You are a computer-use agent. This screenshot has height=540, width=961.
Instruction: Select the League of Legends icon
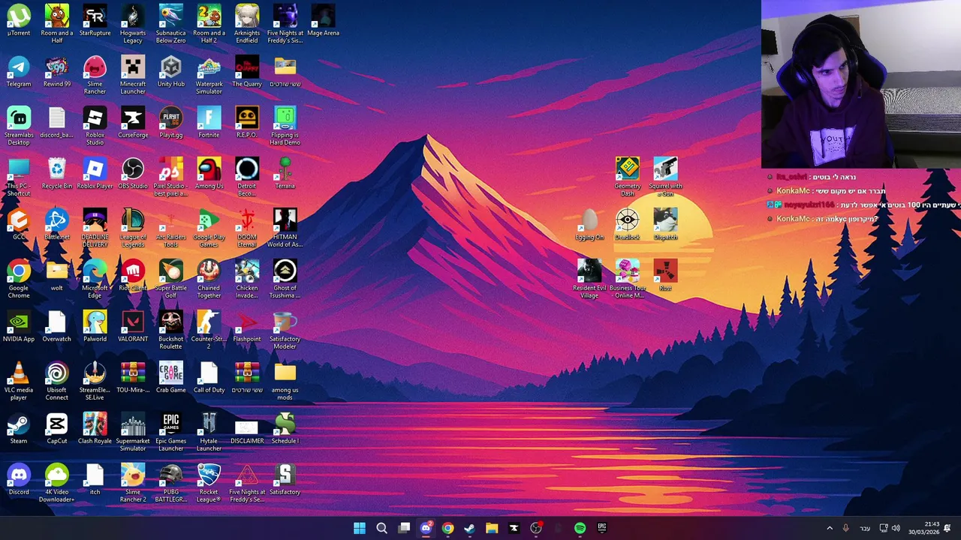[x=133, y=228]
